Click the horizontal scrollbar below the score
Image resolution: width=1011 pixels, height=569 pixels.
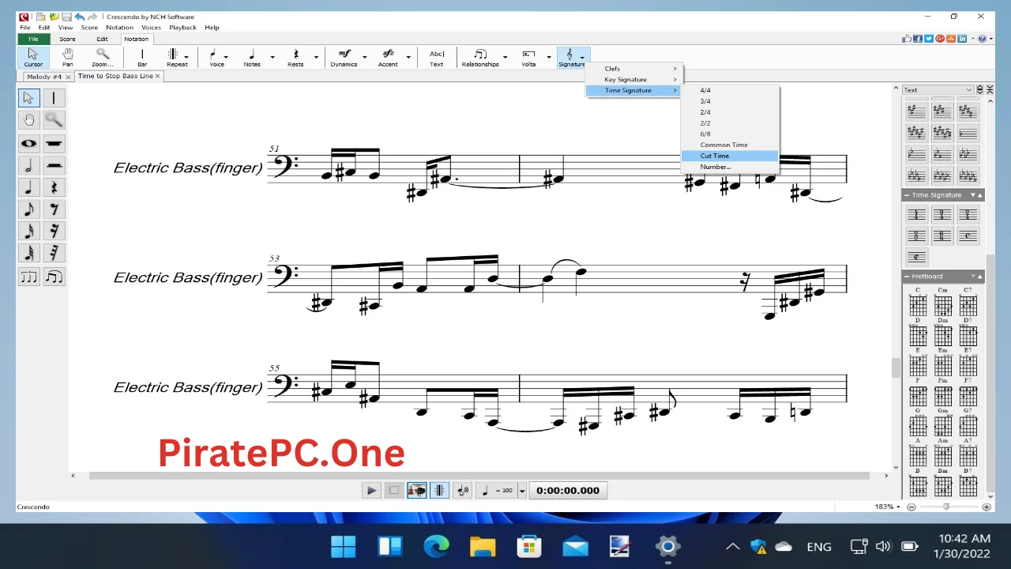479,476
